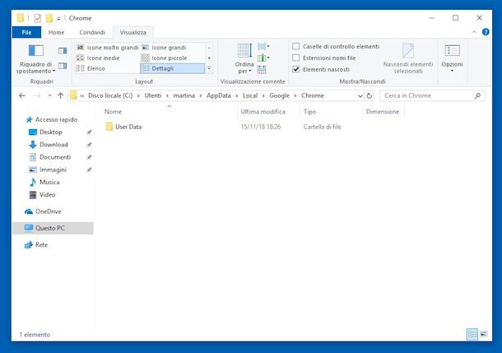Click Utenti in the address path
Image resolution: width=502 pixels, height=353 pixels.
153,95
